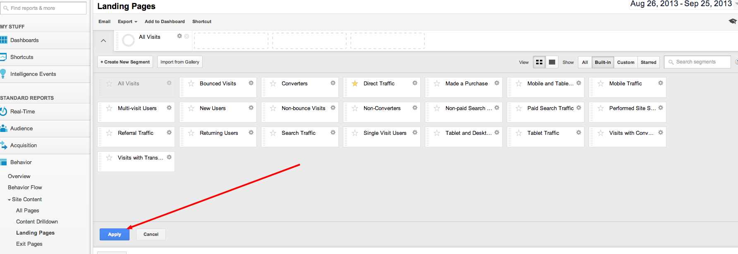
Task: Apply the selected segments
Action: tap(115, 234)
